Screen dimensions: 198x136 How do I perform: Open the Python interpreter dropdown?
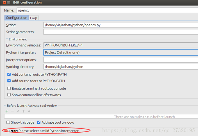tap(121, 52)
